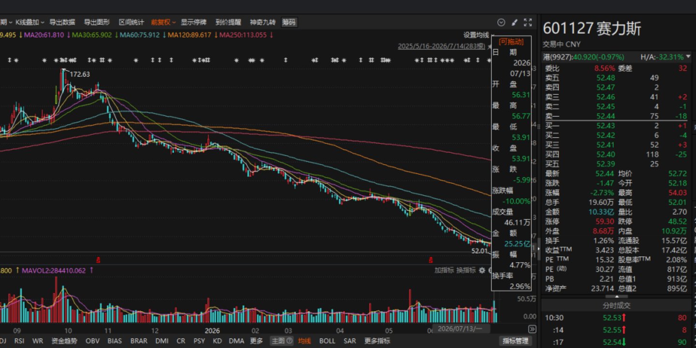The image size is (696, 348).
Task: Click MA120:89.617 legend value
Action: coord(189,35)
